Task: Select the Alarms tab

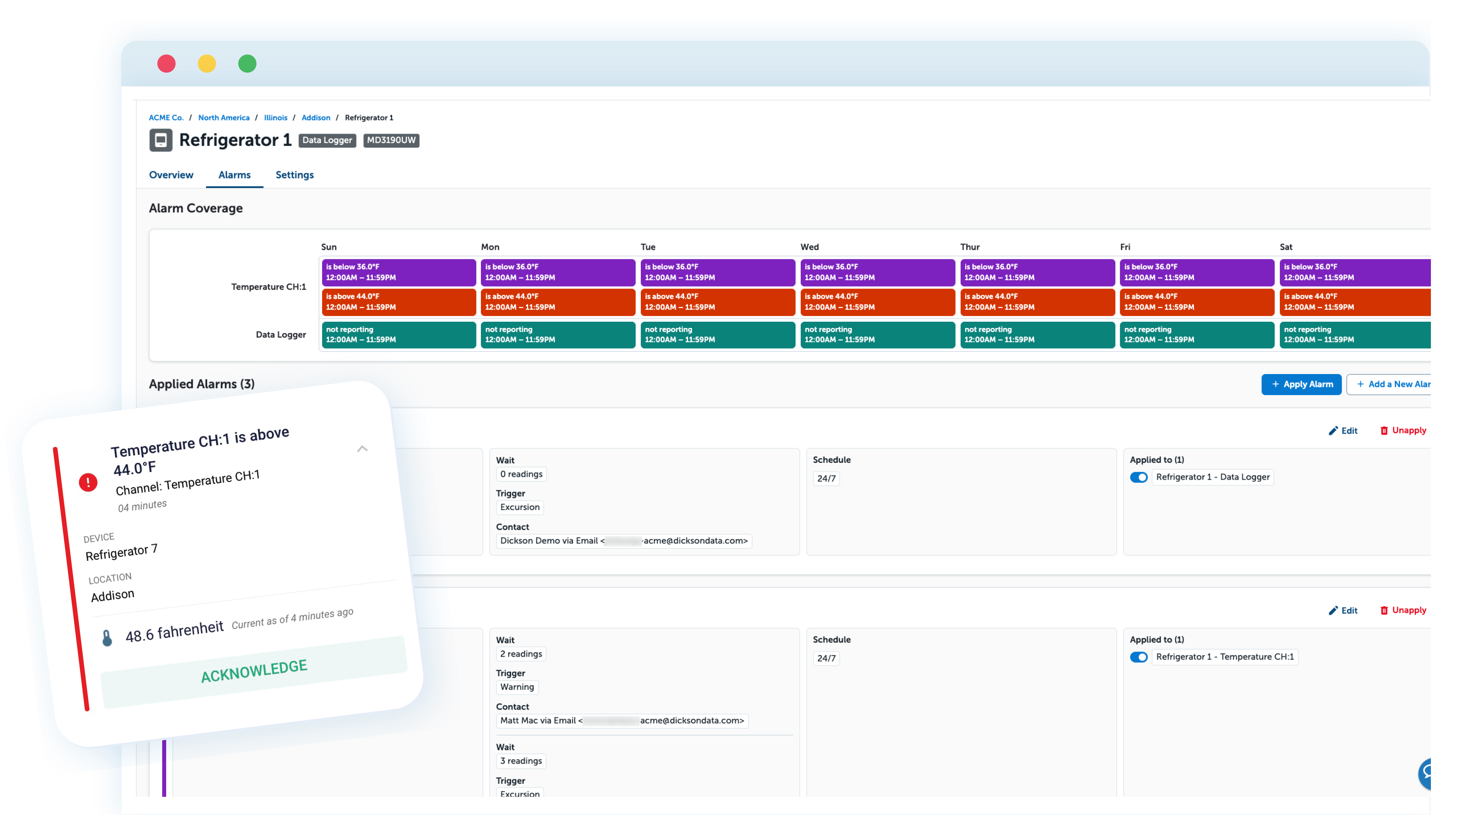Action: 234,175
